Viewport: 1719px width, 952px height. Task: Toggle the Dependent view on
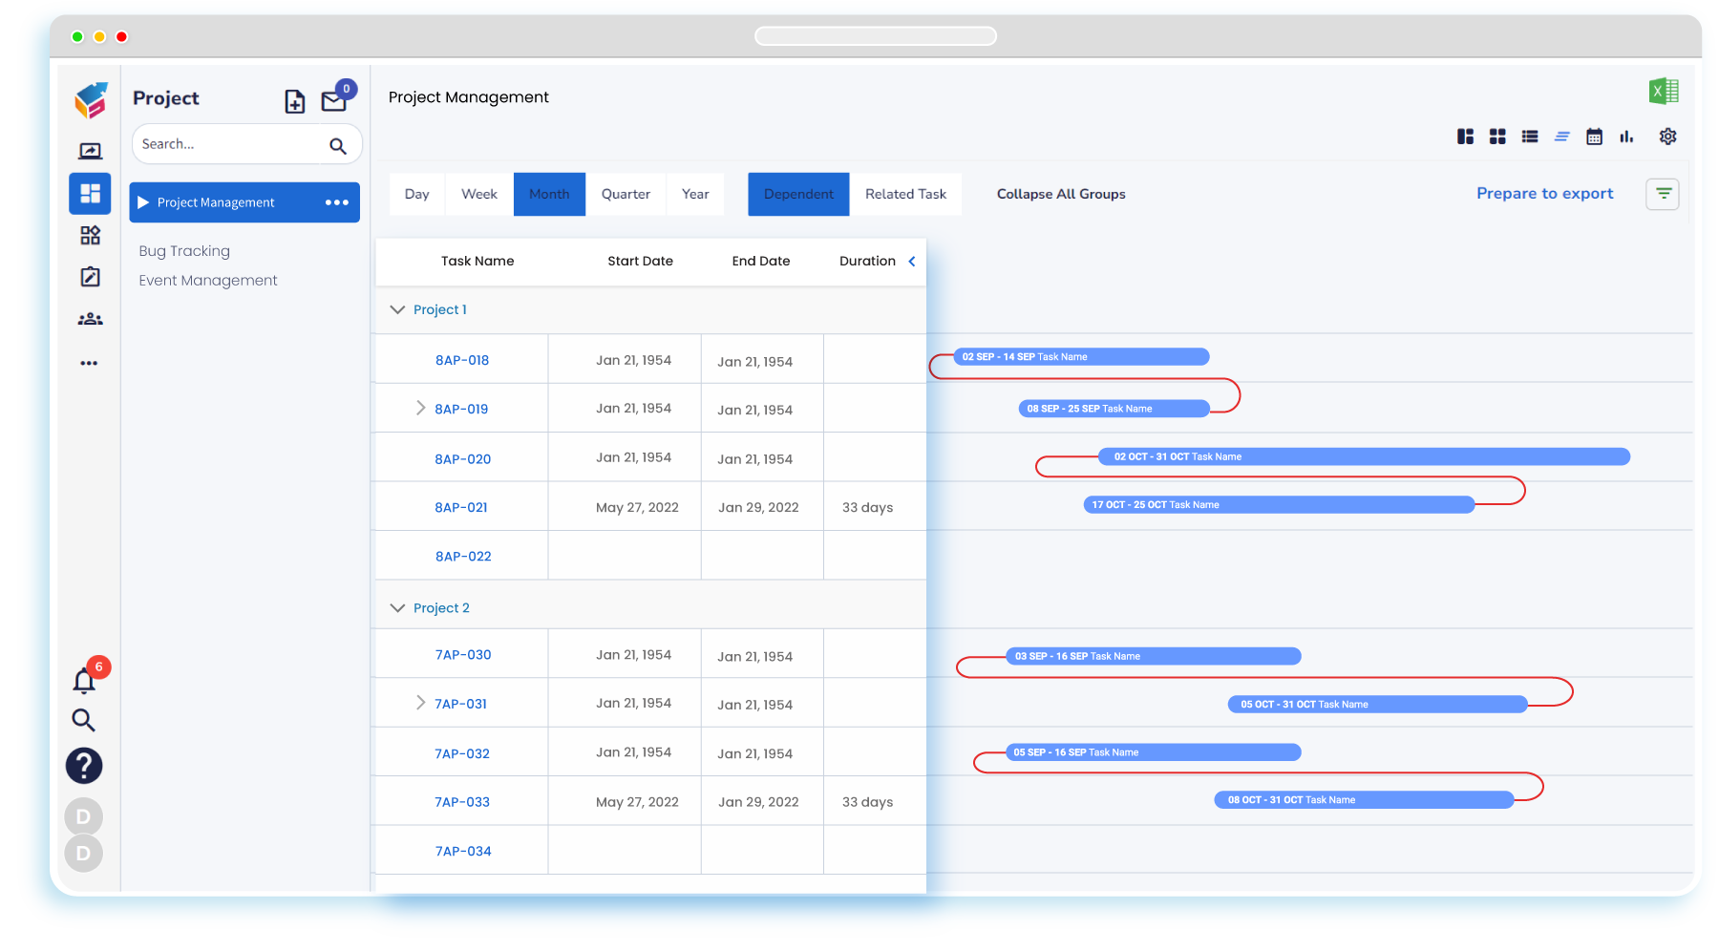click(x=798, y=194)
